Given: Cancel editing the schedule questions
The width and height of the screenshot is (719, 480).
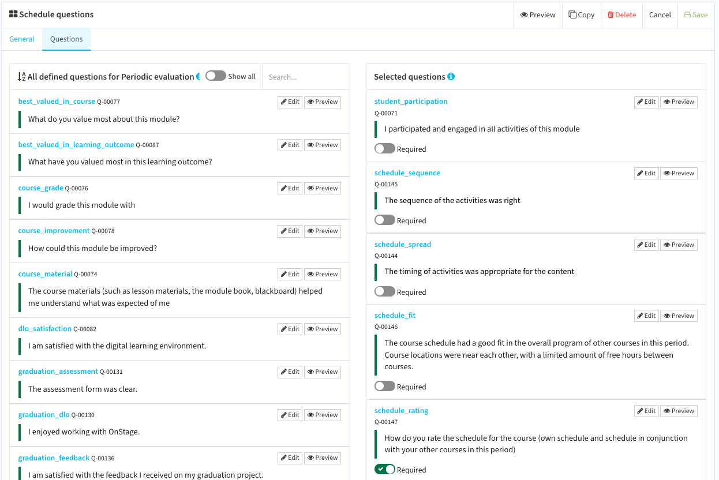Looking at the screenshot, I should pos(660,15).
